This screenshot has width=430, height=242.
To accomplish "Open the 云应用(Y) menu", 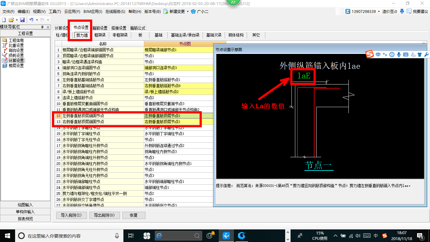I will [x=72, y=11].
